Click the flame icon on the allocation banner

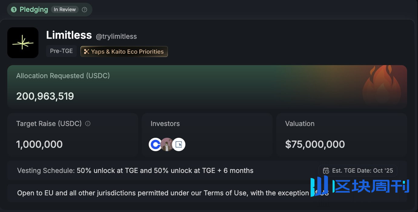[x=382, y=86]
